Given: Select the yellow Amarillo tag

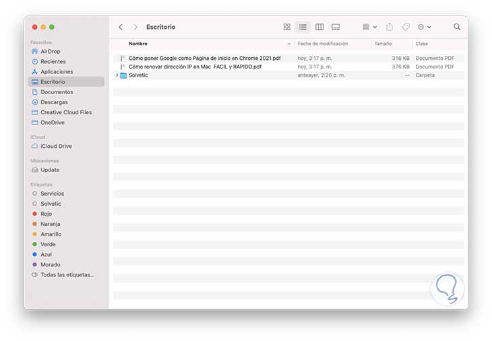Looking at the screenshot, I should (66, 234).
